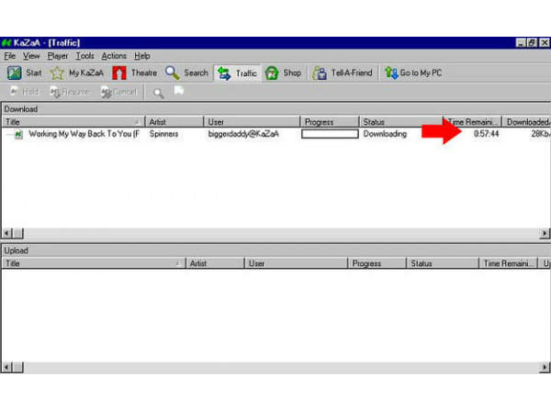The image size is (551, 413).
Task: Restore the KaZaA window
Action: tap(533, 43)
